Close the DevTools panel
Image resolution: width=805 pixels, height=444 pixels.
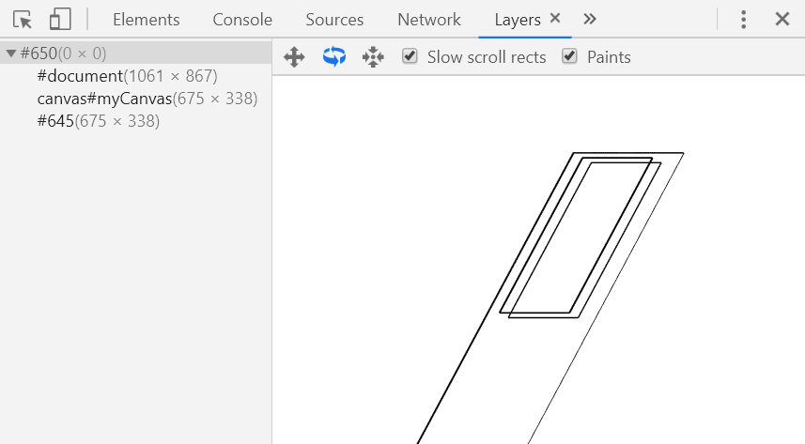point(782,20)
